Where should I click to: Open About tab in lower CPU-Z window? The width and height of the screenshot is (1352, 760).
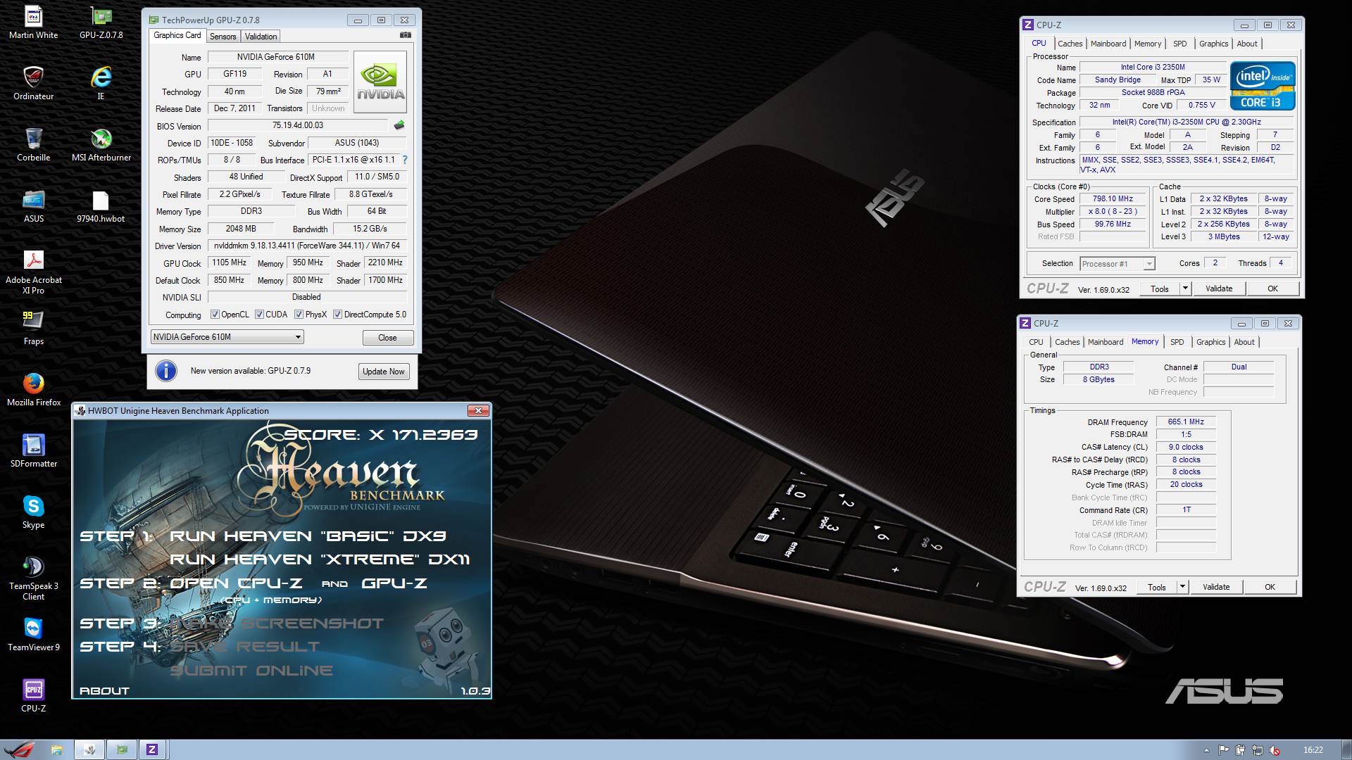pos(1244,342)
